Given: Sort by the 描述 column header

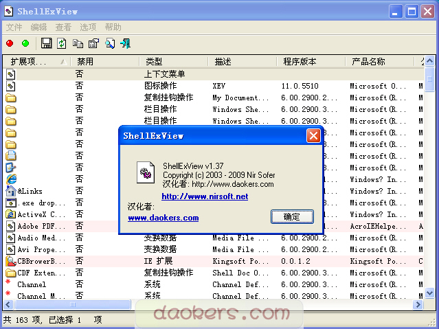Looking at the screenshot, I should click(x=242, y=61).
